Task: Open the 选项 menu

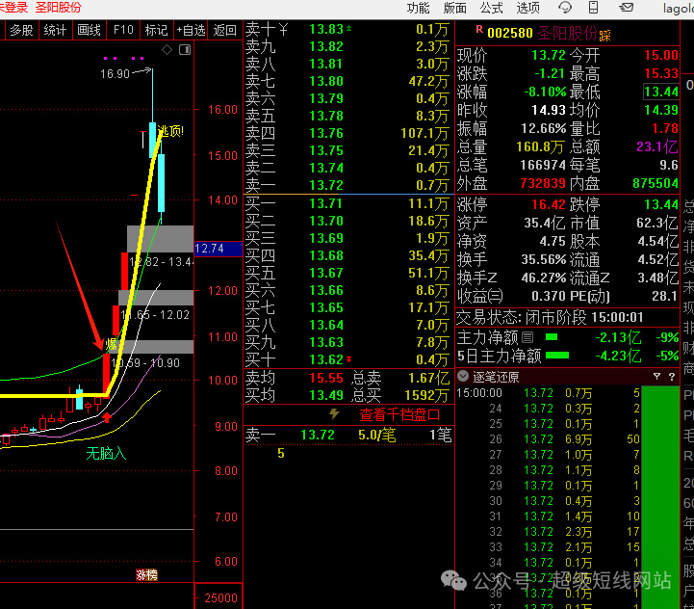Action: point(528,8)
